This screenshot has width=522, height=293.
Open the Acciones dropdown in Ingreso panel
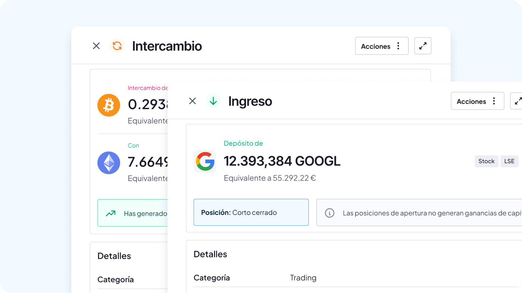477,101
